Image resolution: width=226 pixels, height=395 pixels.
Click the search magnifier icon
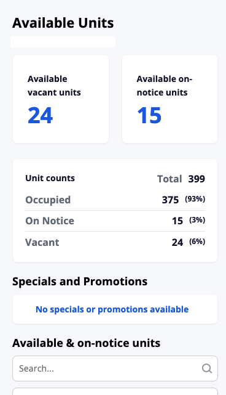pyautogui.click(x=207, y=369)
